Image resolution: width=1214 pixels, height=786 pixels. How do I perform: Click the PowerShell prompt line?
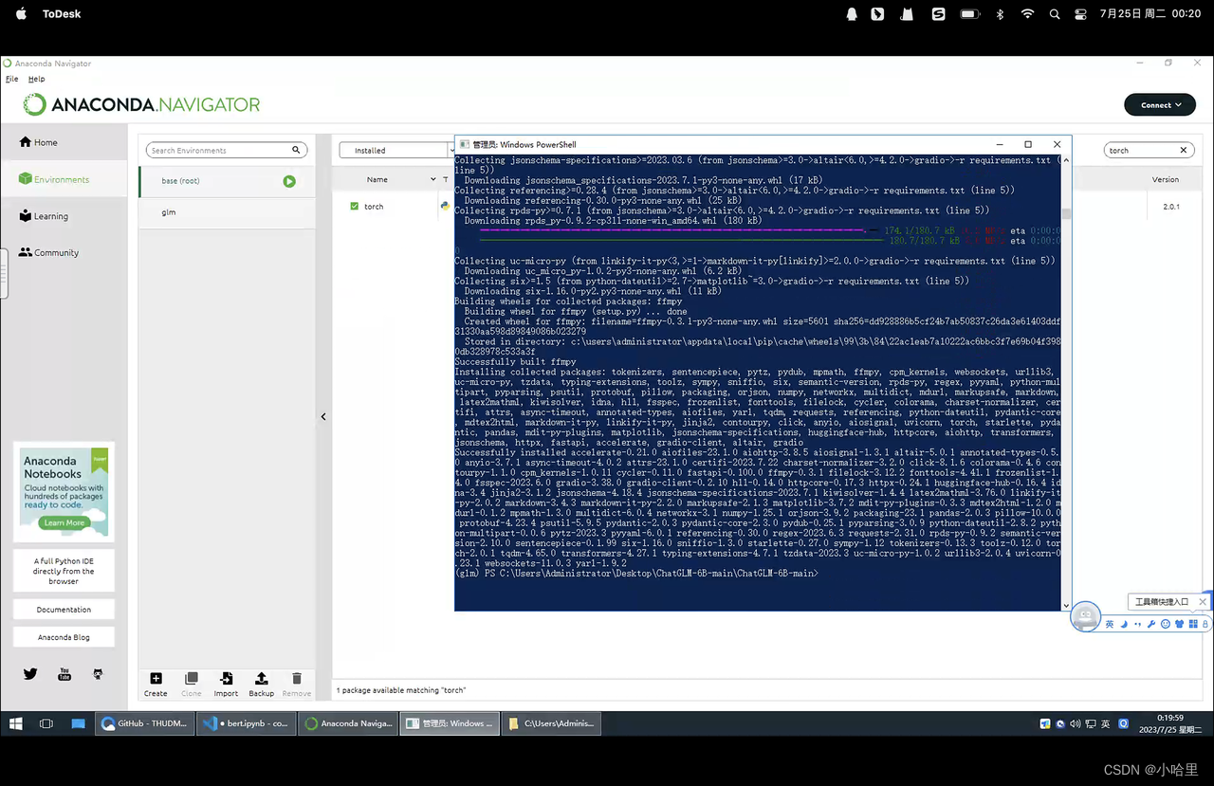point(636,574)
